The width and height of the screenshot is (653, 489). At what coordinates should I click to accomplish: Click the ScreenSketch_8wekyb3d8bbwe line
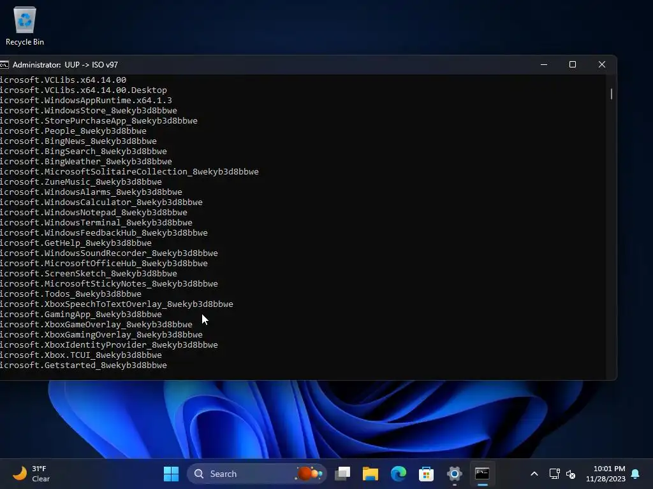click(x=88, y=274)
